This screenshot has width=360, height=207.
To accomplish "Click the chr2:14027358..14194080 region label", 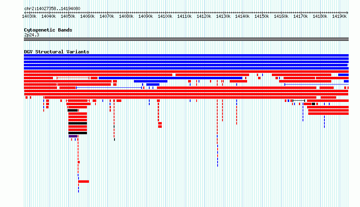I will click(52, 8).
